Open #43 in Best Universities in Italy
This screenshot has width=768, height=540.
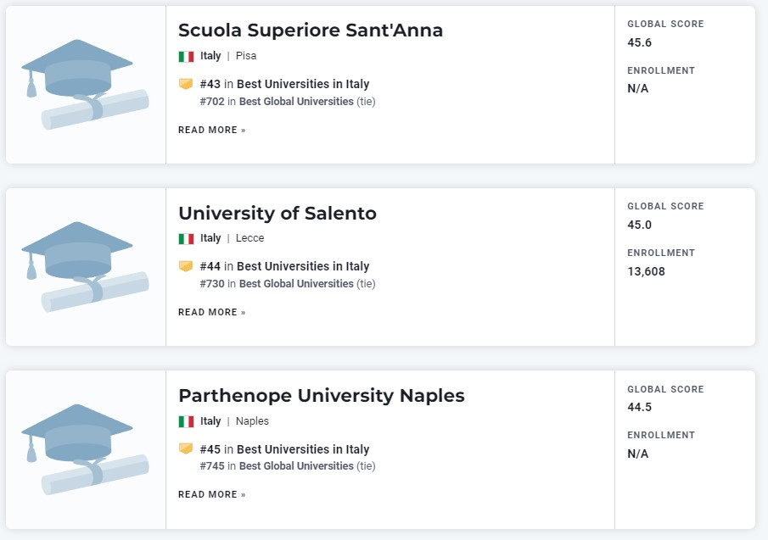click(284, 84)
